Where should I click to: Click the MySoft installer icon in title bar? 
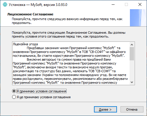click(5, 4)
